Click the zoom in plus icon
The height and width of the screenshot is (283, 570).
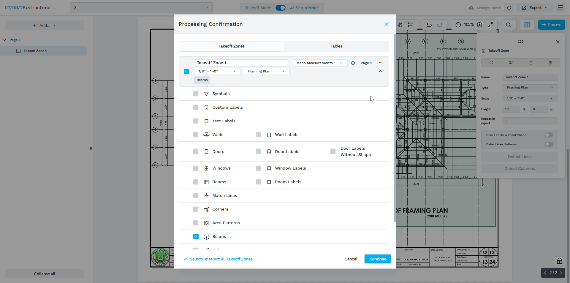[479, 25]
